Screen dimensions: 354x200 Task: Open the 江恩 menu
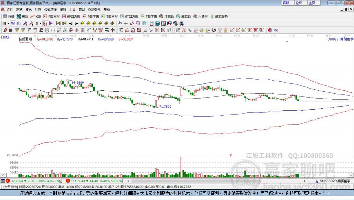click(38, 9)
